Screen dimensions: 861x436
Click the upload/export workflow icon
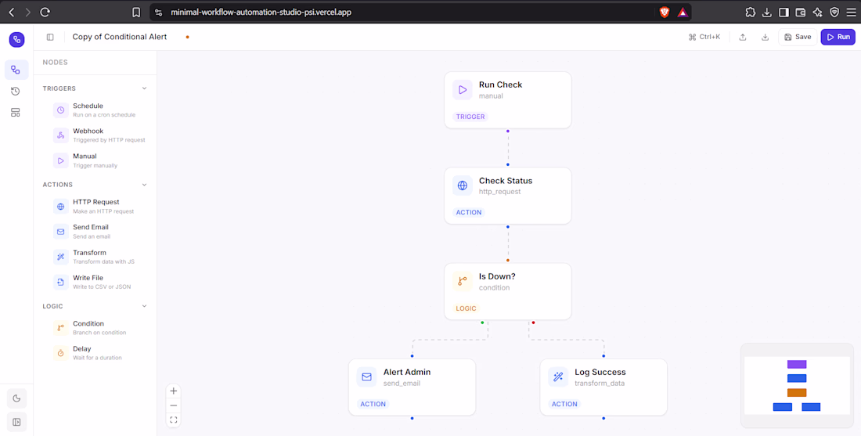tap(742, 37)
